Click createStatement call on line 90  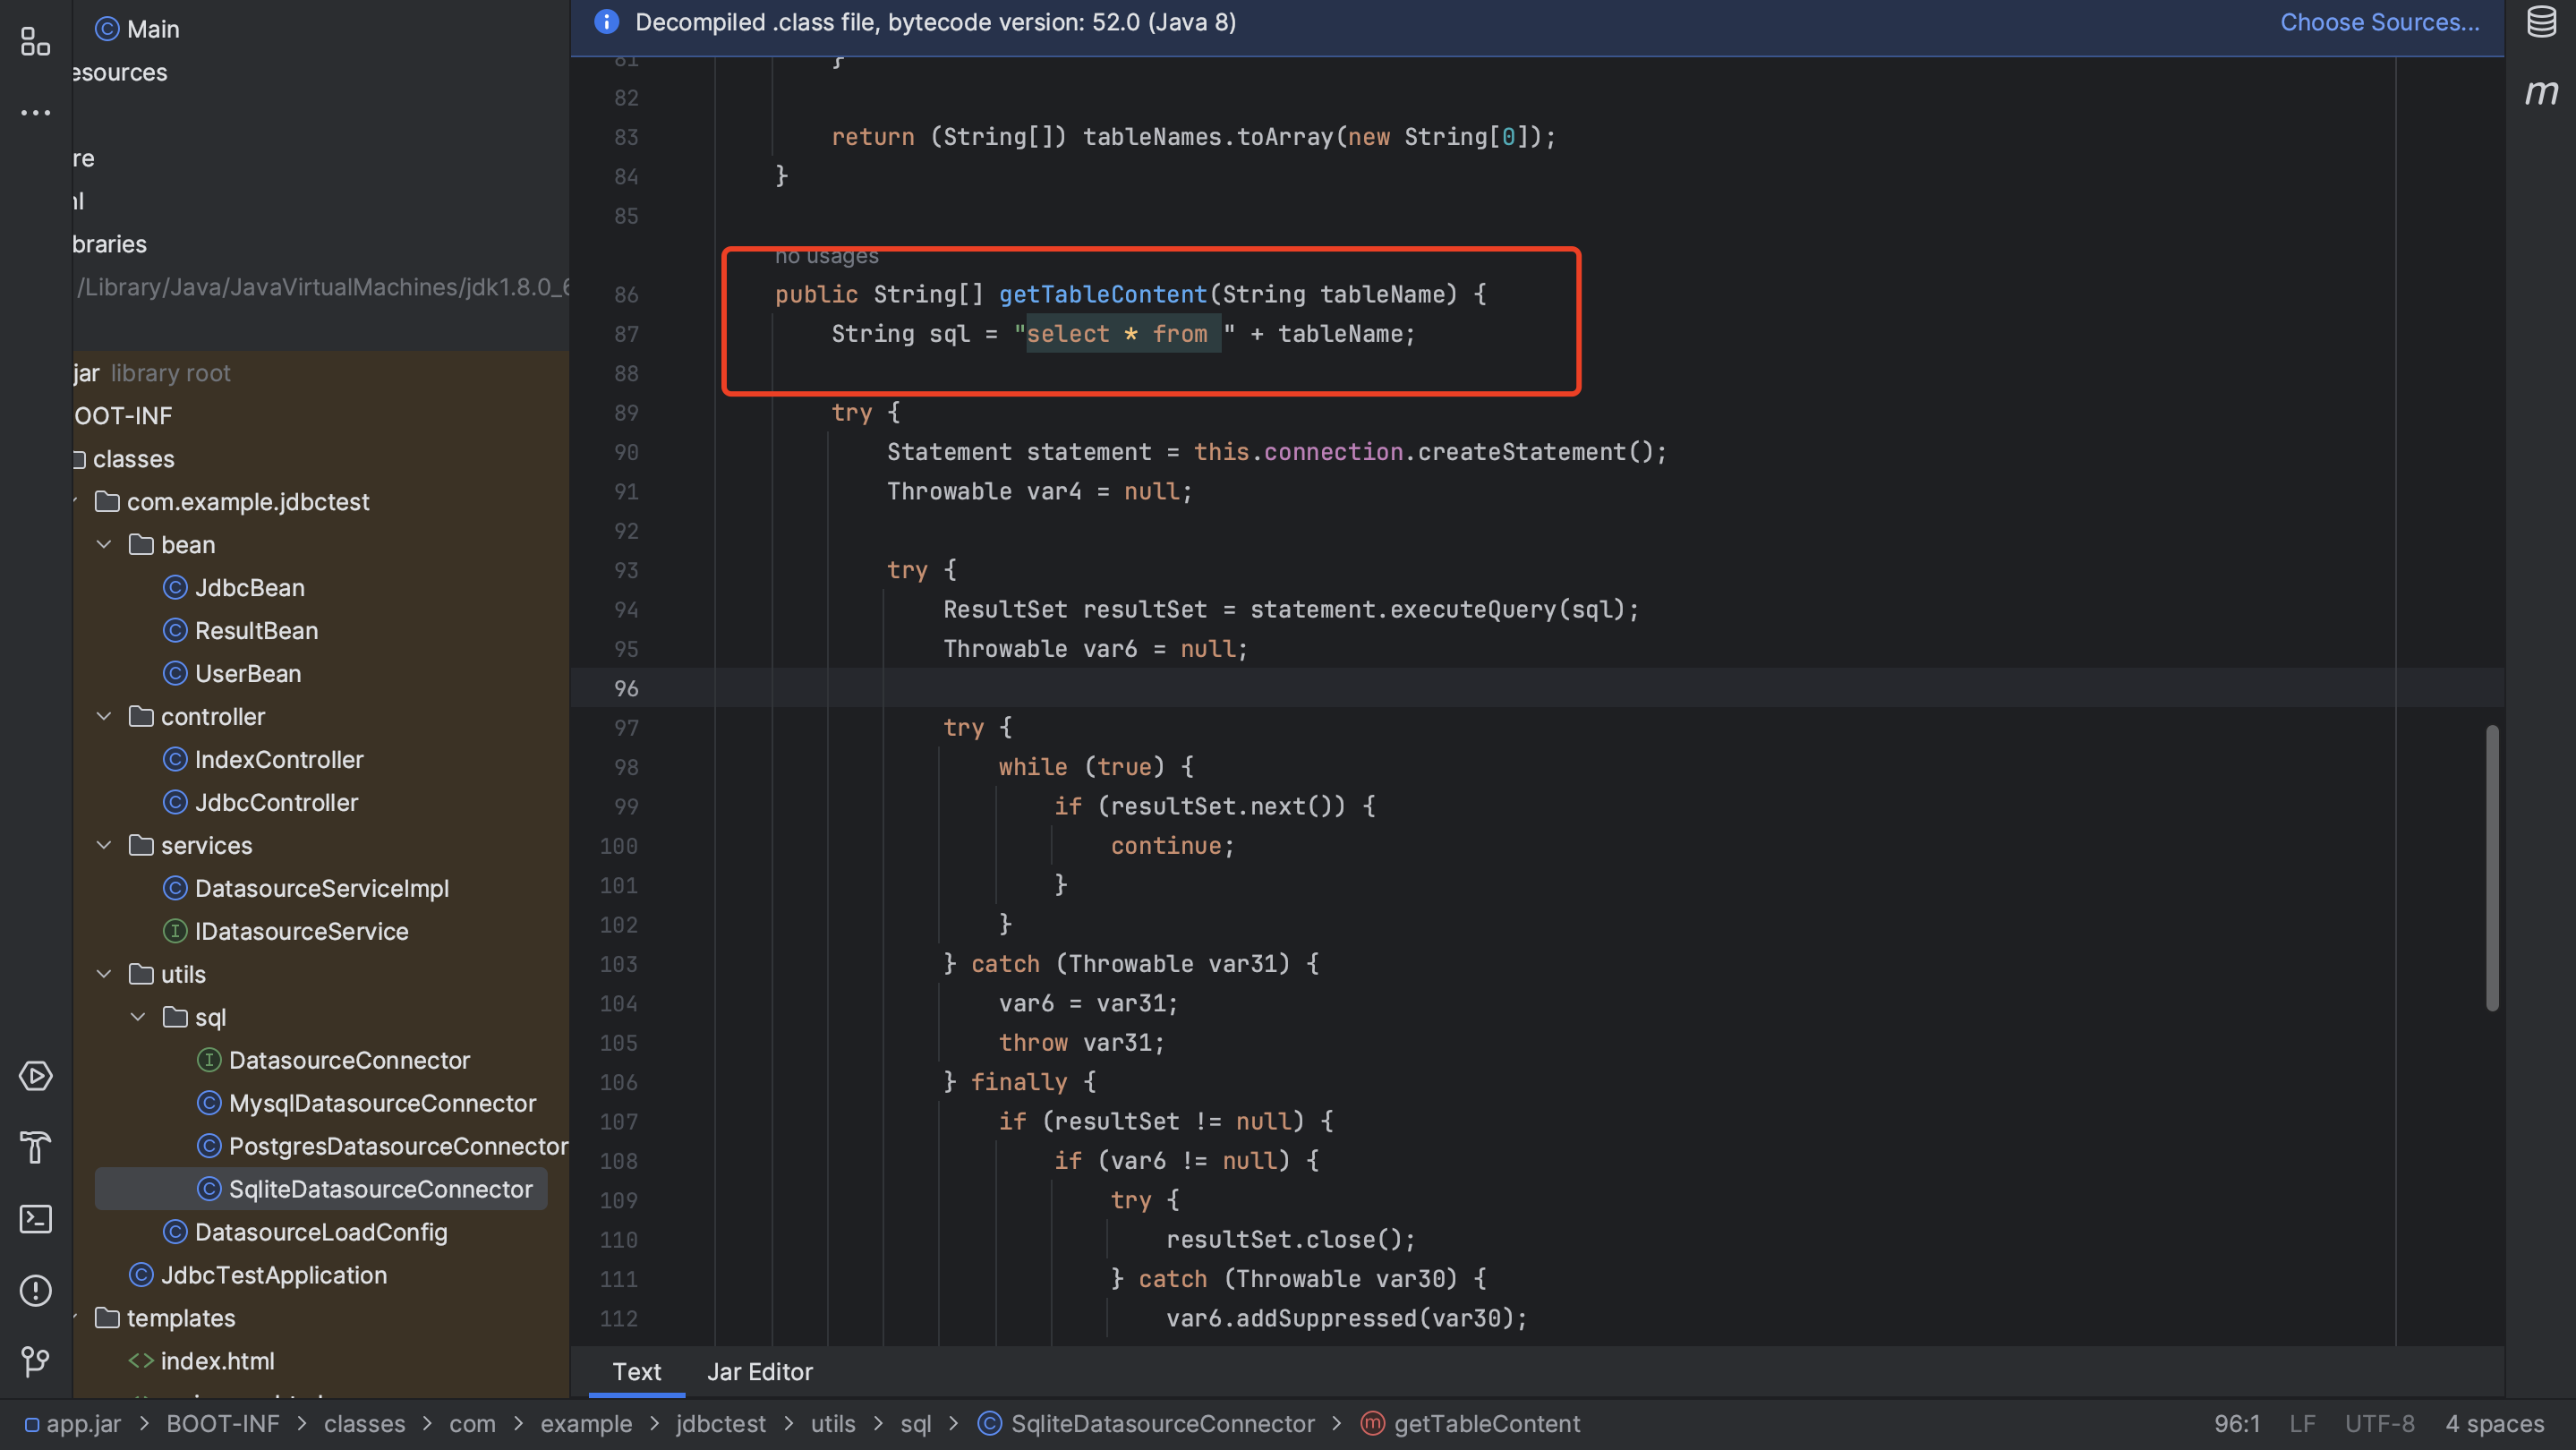point(1521,452)
